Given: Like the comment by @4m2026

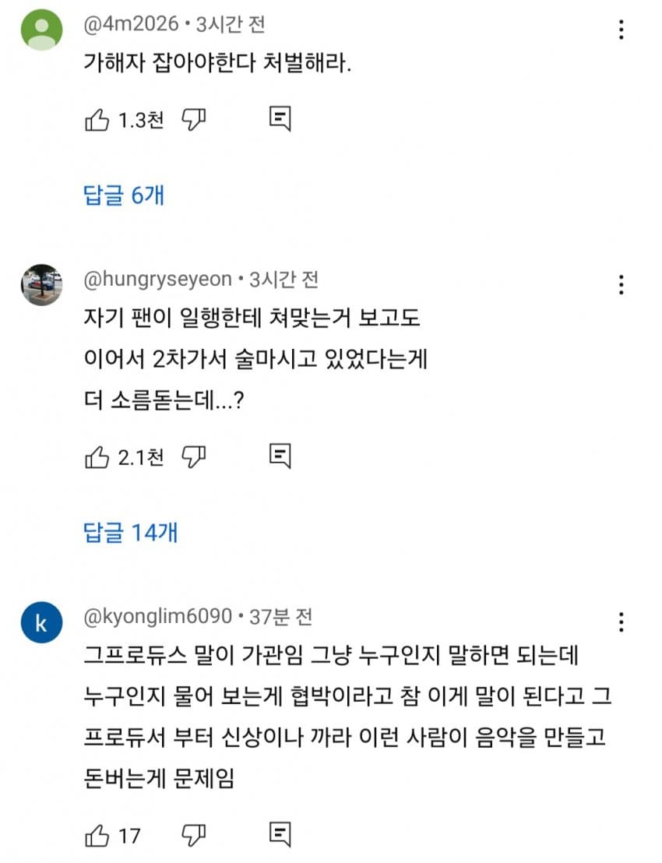Looking at the screenshot, I should coord(97,119).
